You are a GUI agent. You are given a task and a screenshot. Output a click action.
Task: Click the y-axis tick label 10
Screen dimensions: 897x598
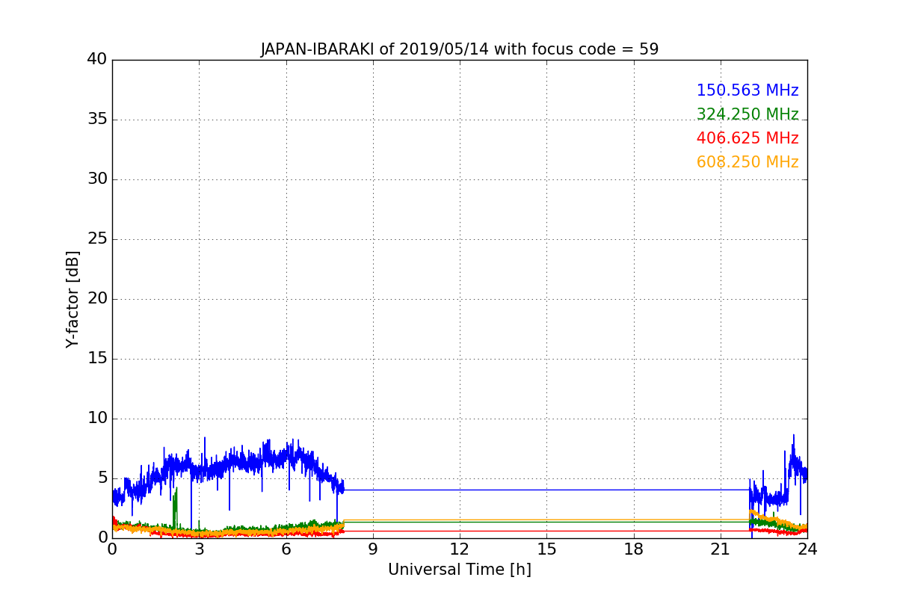97,419
